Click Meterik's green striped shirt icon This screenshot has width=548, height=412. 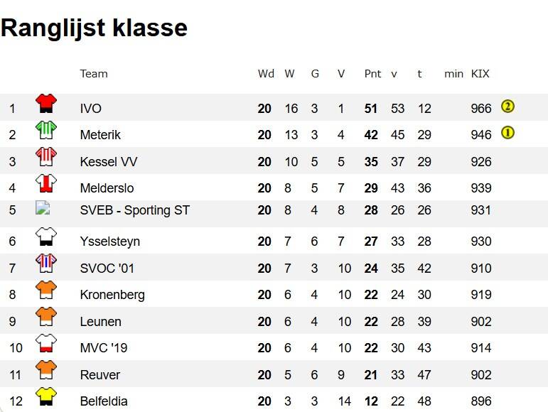[46, 131]
